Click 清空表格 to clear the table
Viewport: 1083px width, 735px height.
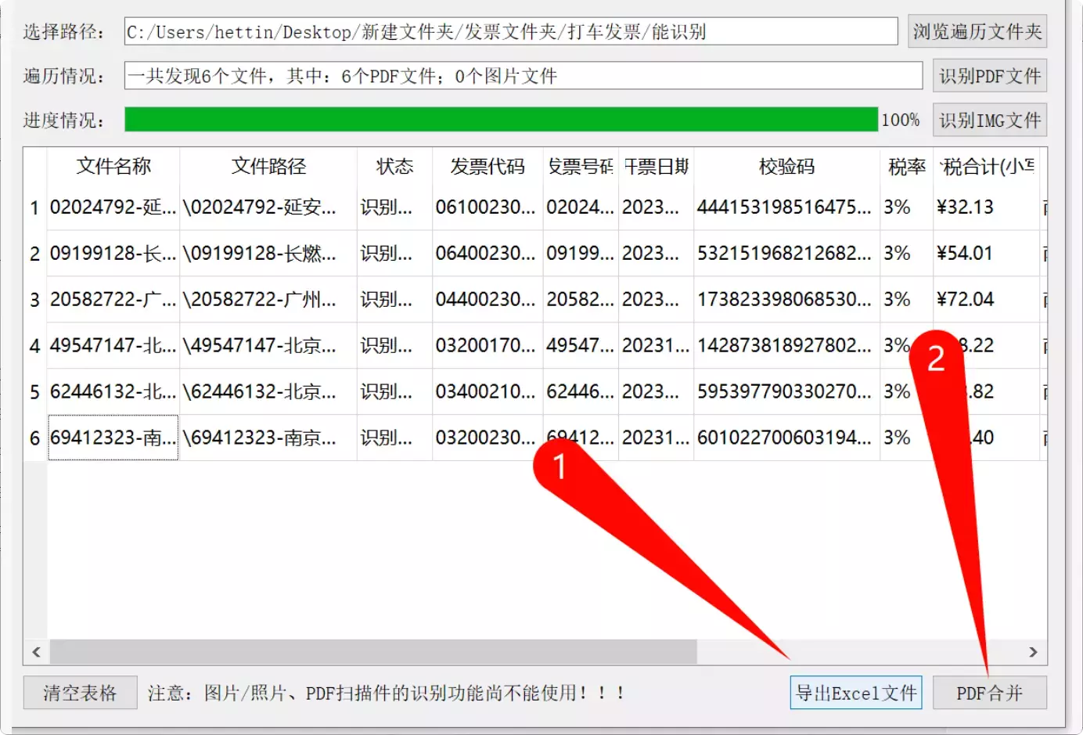[x=80, y=692]
